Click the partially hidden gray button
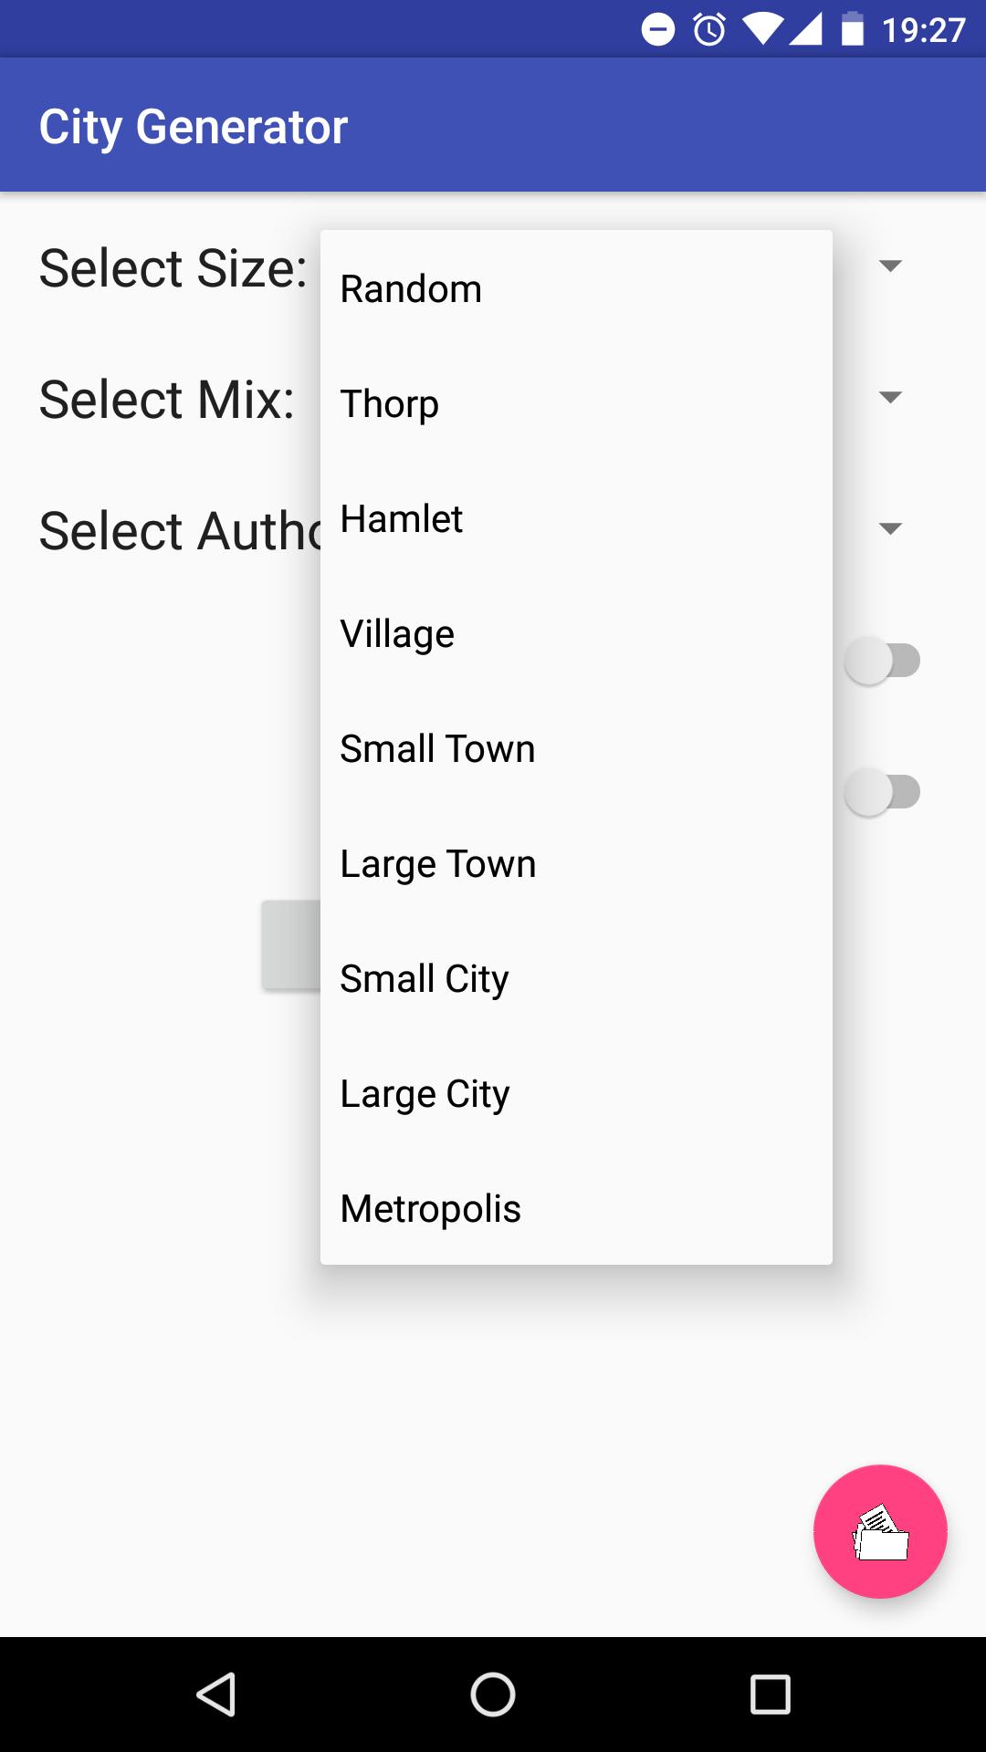Screen dimensions: 986x1752 (x=291, y=944)
